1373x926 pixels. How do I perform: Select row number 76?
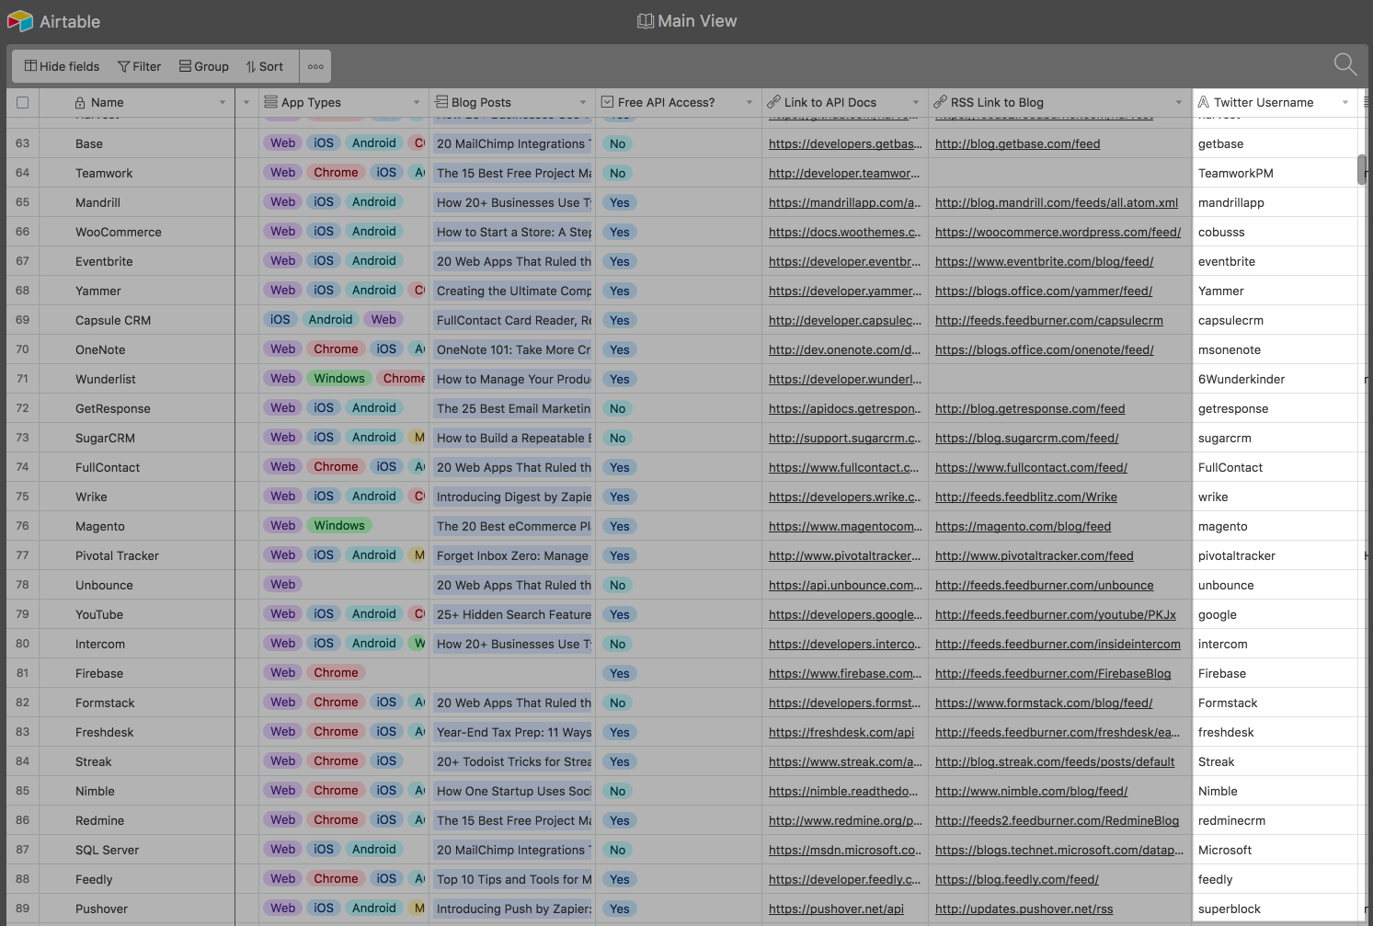pos(22,526)
